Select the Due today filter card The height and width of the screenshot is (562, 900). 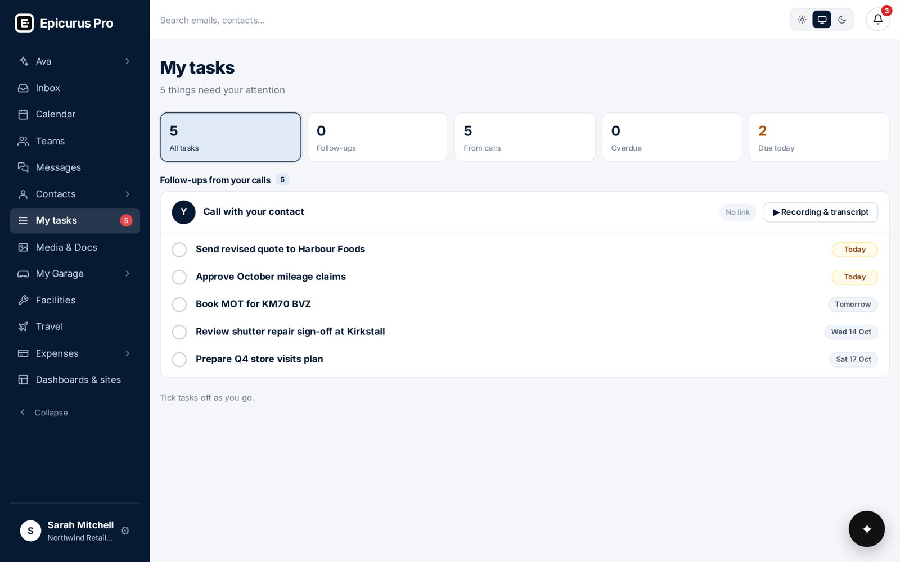point(819,137)
